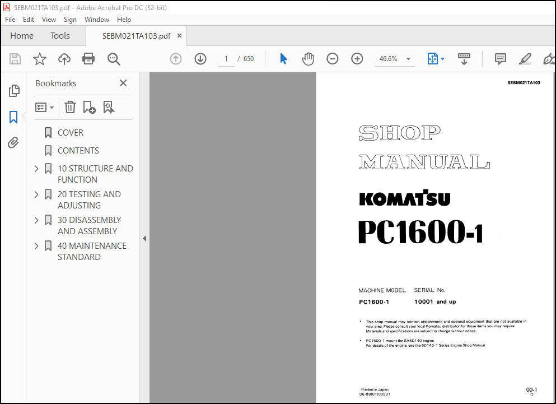The height and width of the screenshot is (404, 556).
Task: Click the Fit page view icon
Action: [x=433, y=59]
